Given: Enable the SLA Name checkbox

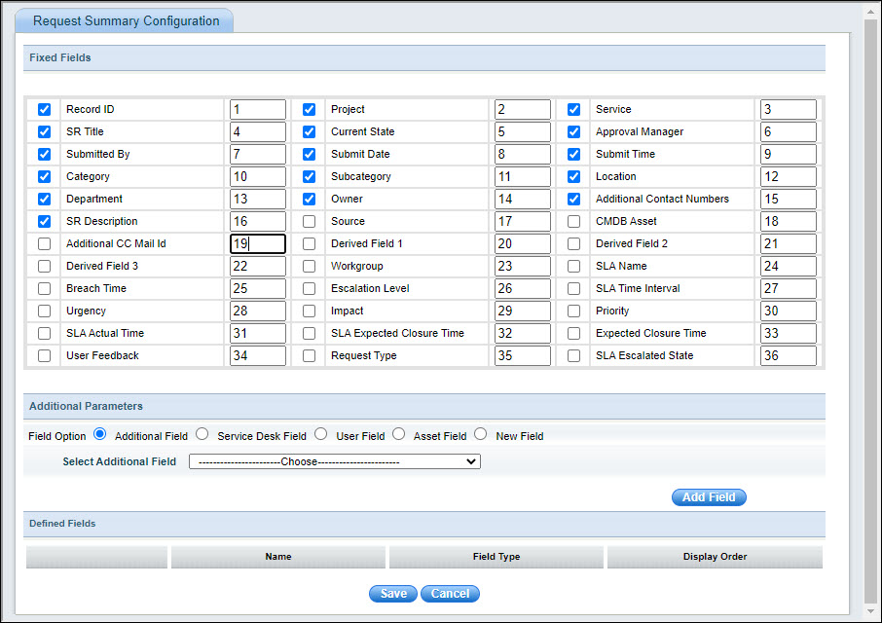Looking at the screenshot, I should [573, 267].
